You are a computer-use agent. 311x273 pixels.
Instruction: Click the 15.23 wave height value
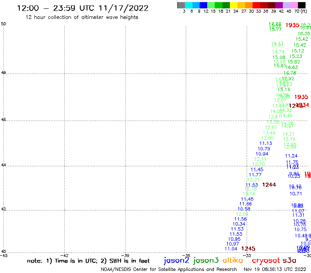click(x=296, y=57)
